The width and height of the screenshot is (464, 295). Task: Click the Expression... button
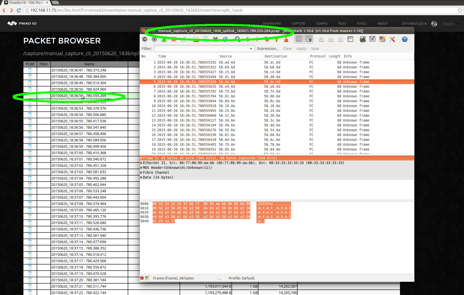coord(268,48)
